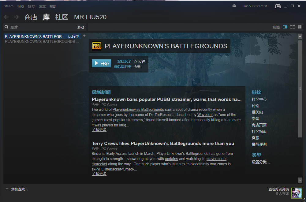Click the PUBG game logo icon
Screen dimensions: 306x202
(97, 46)
